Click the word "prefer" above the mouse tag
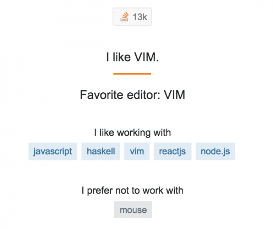Screen dimensions: 273x229 tap(100, 190)
